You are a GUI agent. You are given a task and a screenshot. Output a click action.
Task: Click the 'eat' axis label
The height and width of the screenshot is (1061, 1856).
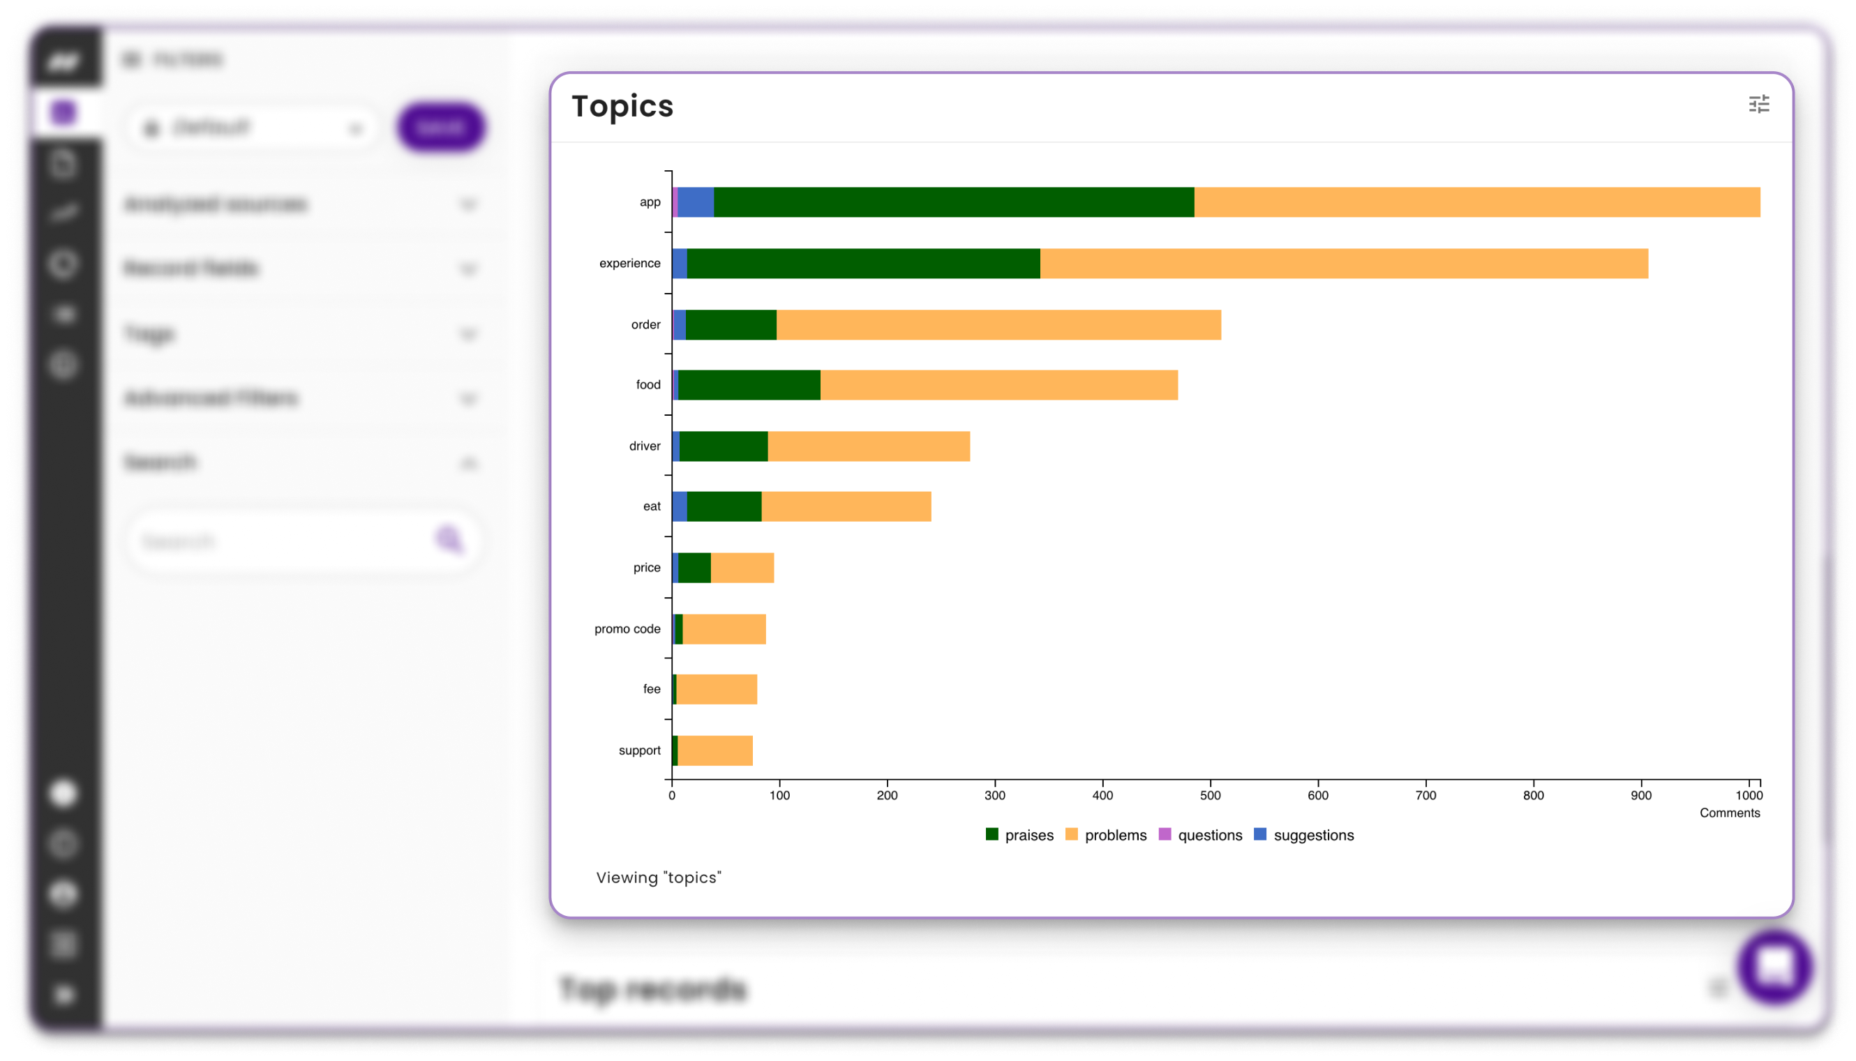click(x=652, y=506)
